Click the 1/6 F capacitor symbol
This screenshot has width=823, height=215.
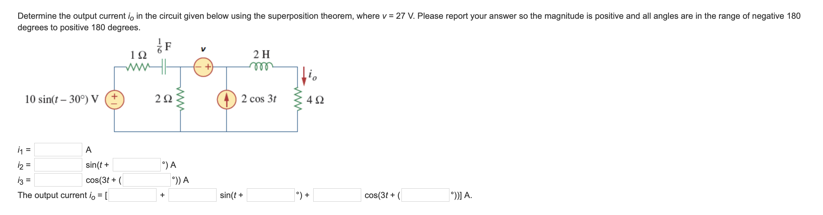(x=163, y=66)
